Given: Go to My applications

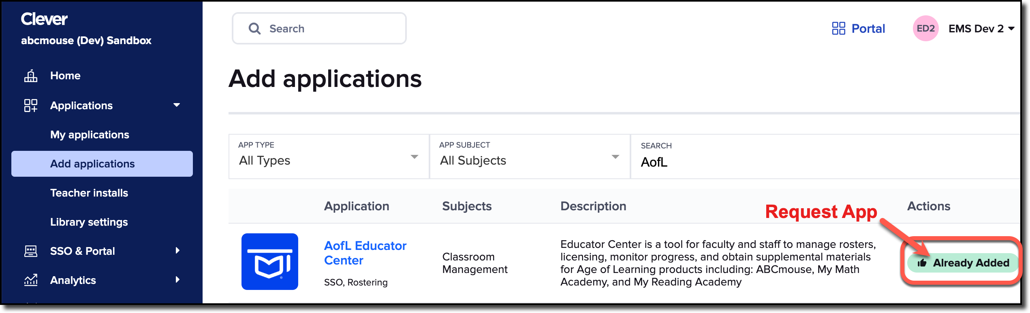Looking at the screenshot, I should (90, 135).
